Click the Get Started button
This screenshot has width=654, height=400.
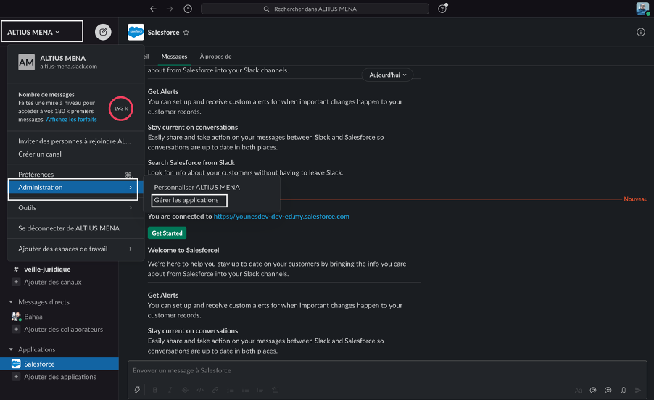pyautogui.click(x=167, y=233)
